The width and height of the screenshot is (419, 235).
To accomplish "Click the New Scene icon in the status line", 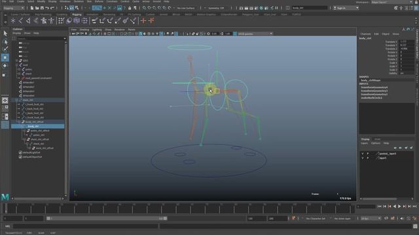I will pos(32,8).
